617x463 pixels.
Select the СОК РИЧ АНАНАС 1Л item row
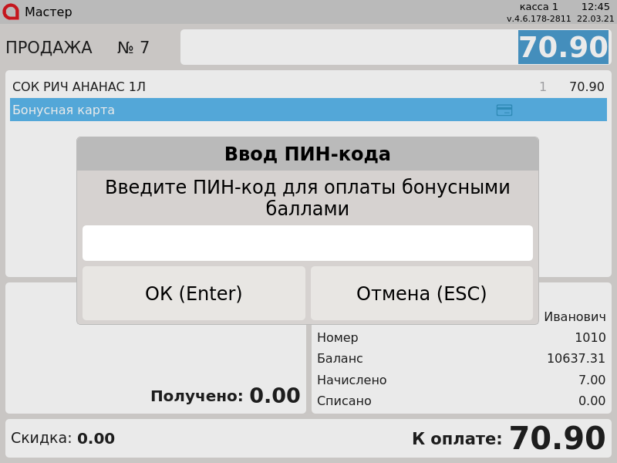308,87
